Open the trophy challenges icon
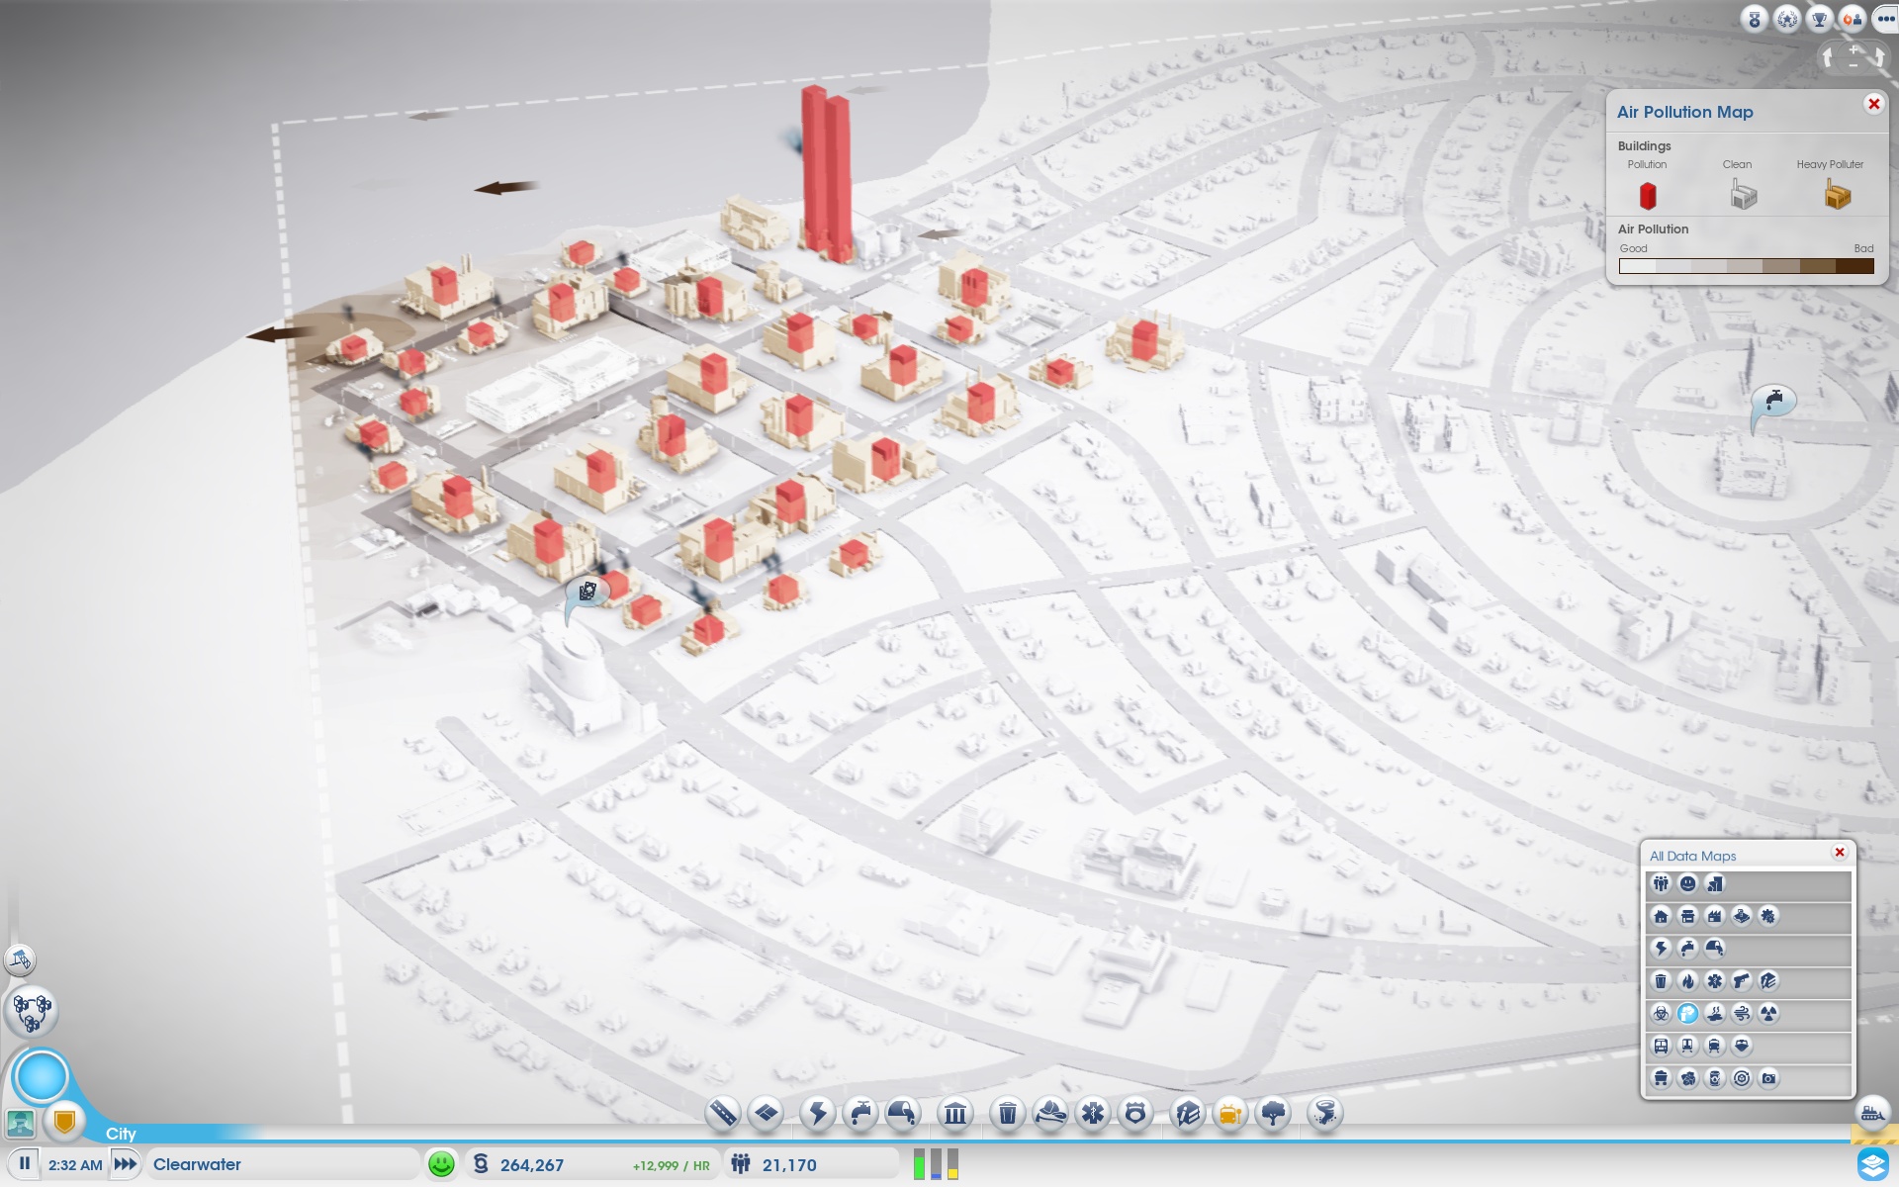1899x1187 pixels. click(1819, 19)
